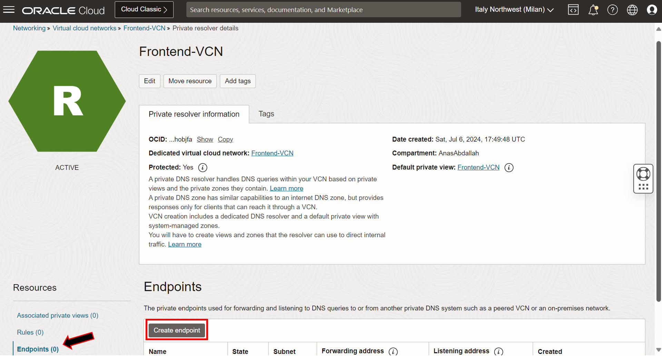
Task: Open Cloud Shell developer tools icon
Action: pyautogui.click(x=573, y=10)
